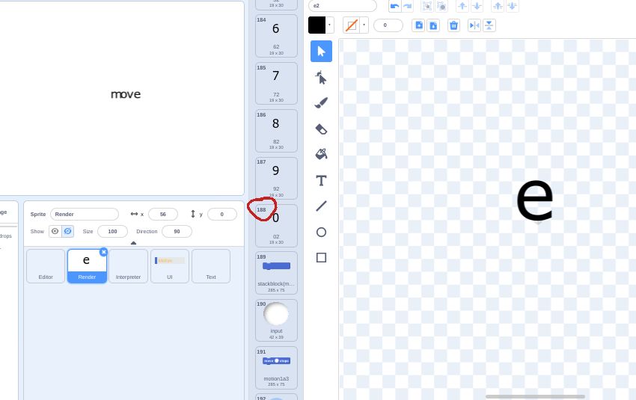Viewport: 636px width, 400px height.
Task: Click the trash Delete icon
Action: click(x=454, y=25)
